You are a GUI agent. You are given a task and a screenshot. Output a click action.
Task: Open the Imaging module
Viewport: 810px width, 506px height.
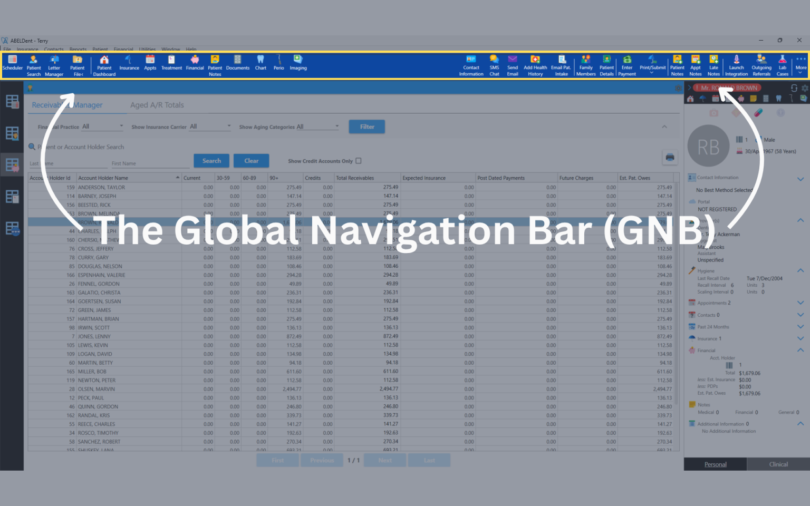pos(298,63)
